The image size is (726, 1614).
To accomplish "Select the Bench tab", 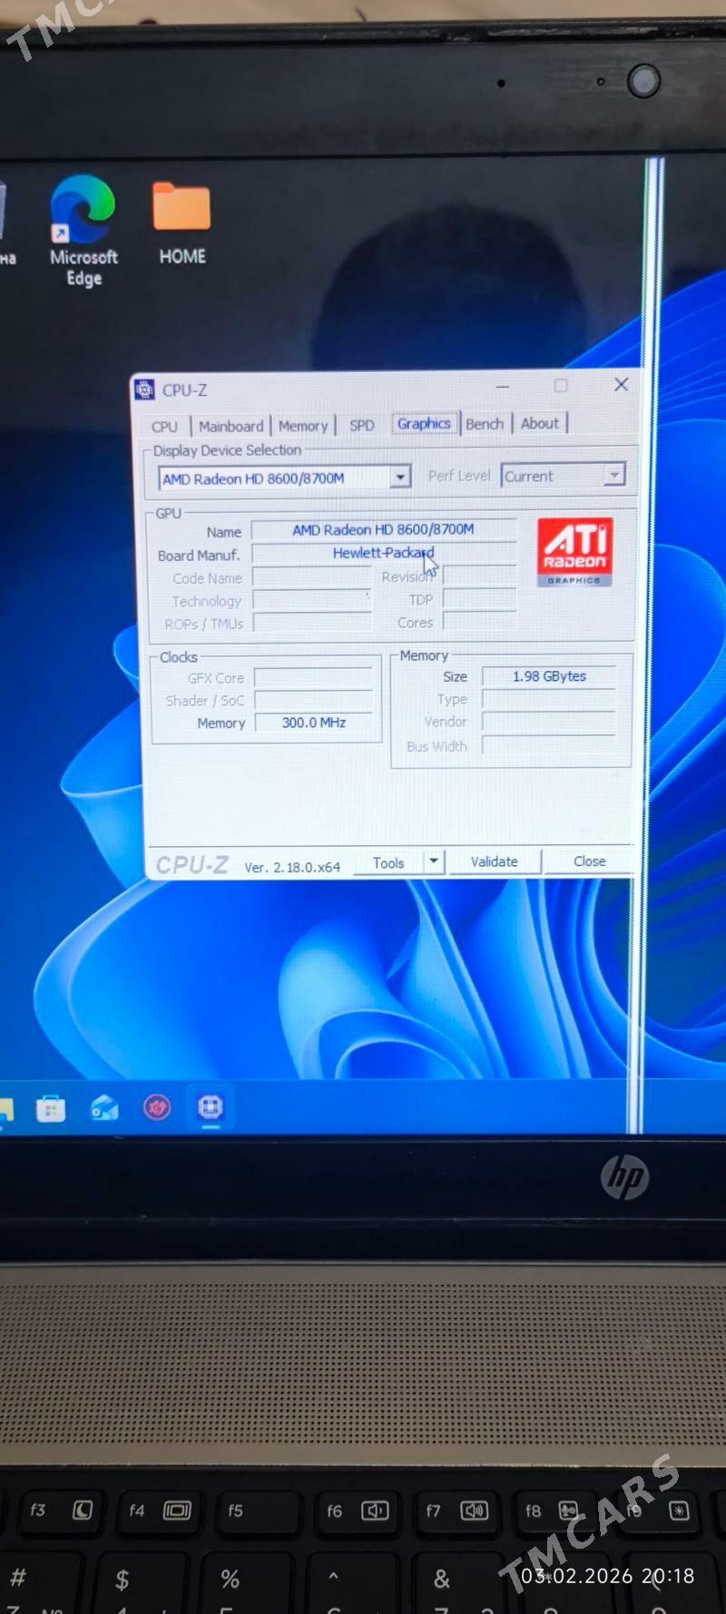I will pyautogui.click(x=484, y=424).
